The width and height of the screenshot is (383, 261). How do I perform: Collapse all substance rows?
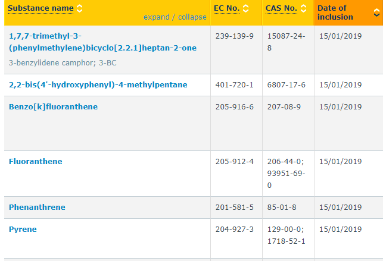point(191,17)
